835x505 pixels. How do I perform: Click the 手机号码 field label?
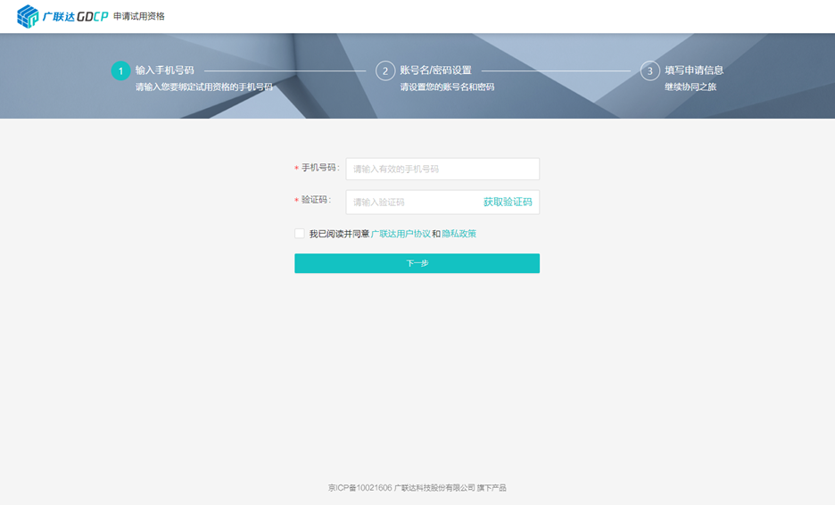point(320,168)
